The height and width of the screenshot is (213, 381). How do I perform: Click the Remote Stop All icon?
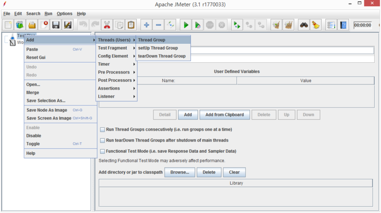click(x=249, y=25)
